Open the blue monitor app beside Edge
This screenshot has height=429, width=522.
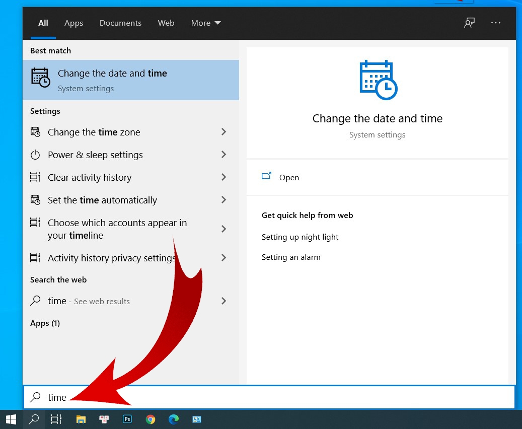tap(197, 419)
